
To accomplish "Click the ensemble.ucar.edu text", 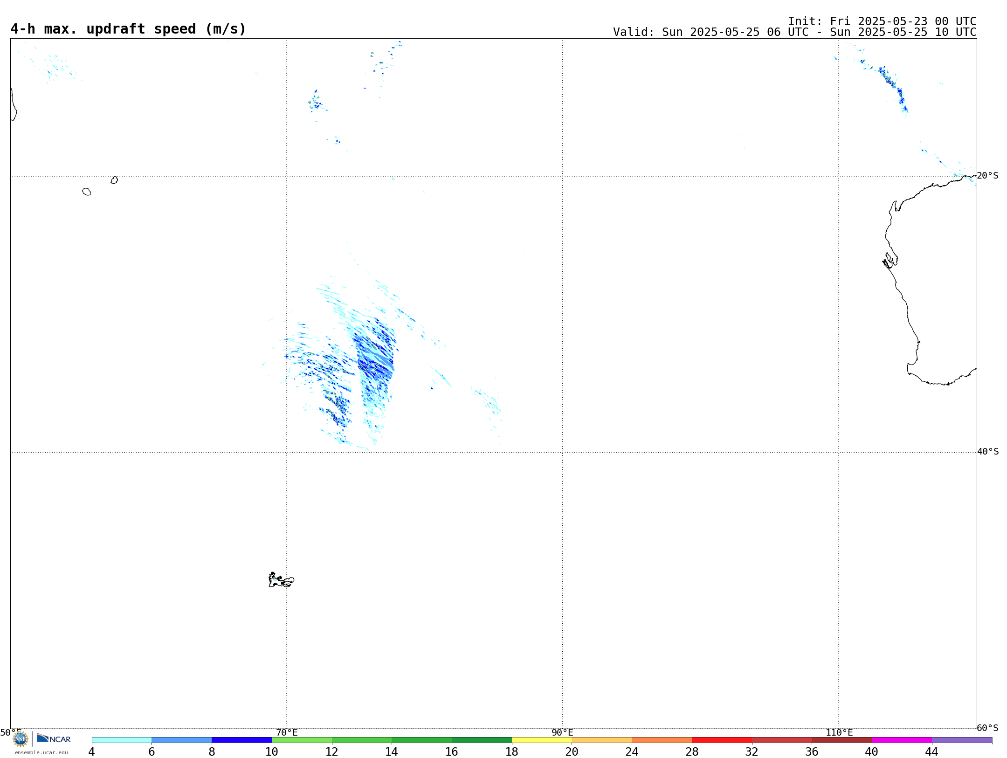I will tap(41, 752).
